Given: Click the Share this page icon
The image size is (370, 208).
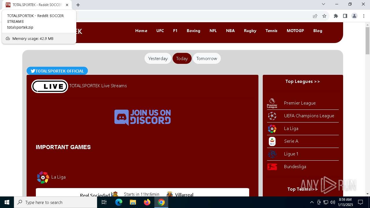Looking at the screenshot, I should [x=315, y=16].
